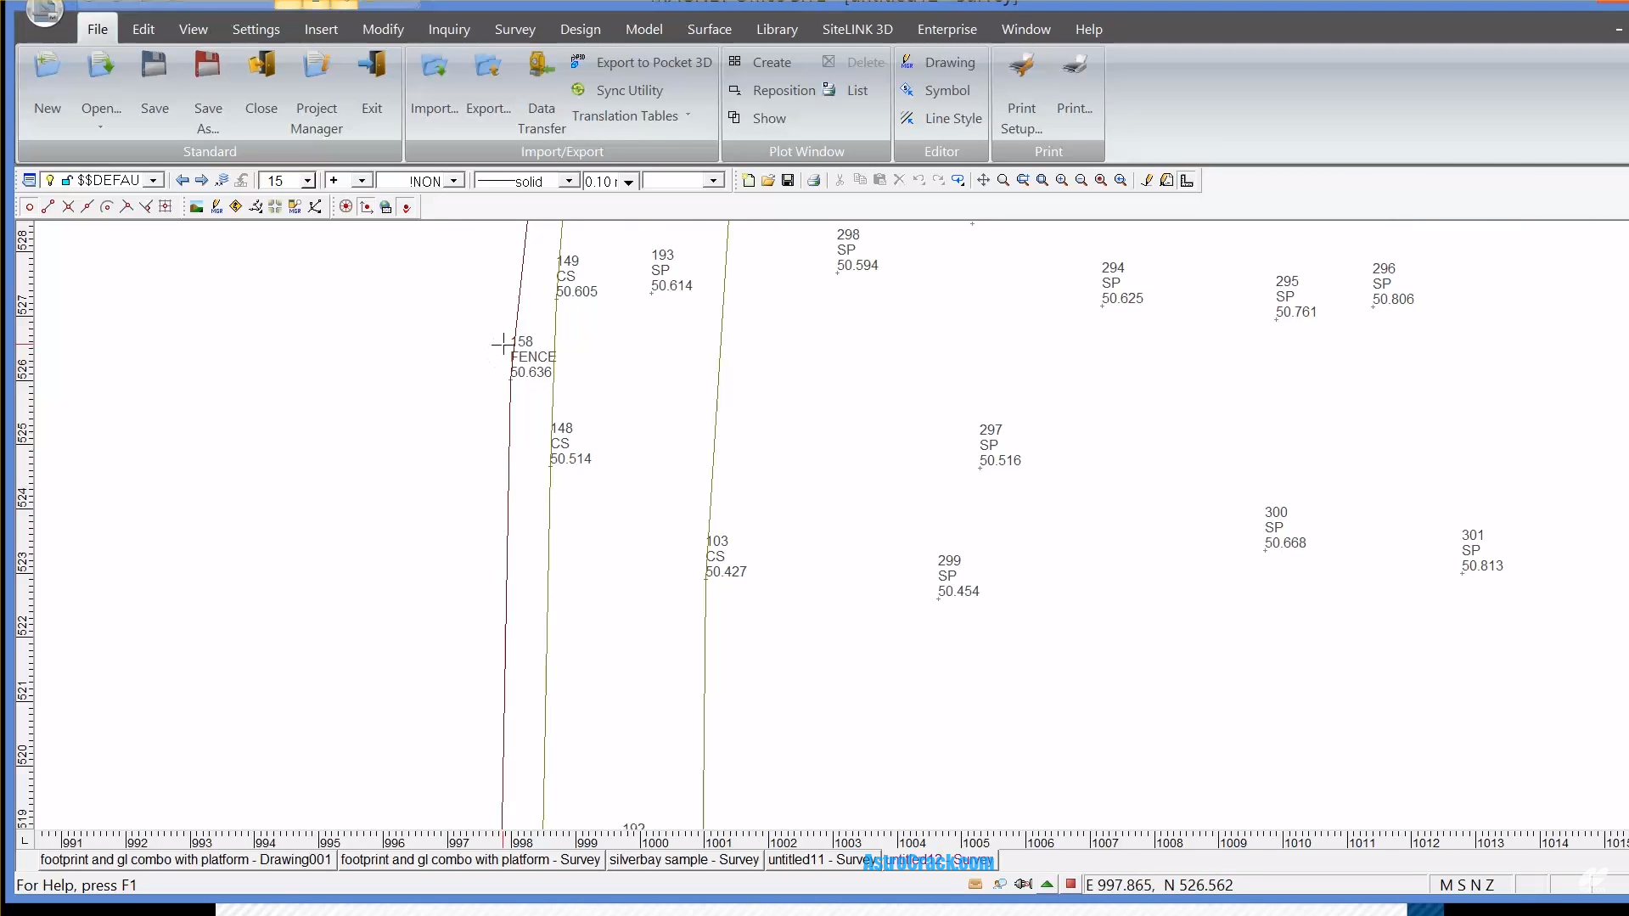
Task: Click the red status color indicator
Action: (1070, 884)
